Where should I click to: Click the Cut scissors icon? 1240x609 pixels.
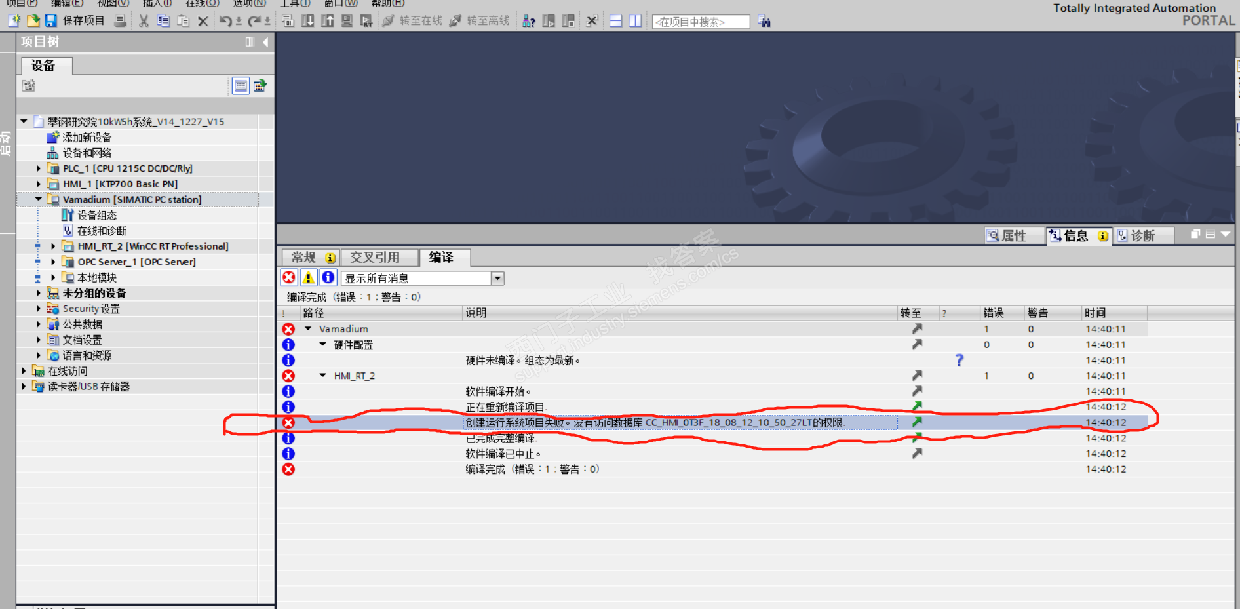pyautogui.click(x=144, y=21)
